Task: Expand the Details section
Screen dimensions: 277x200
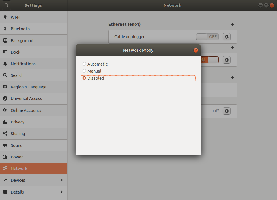Action: 16,192
